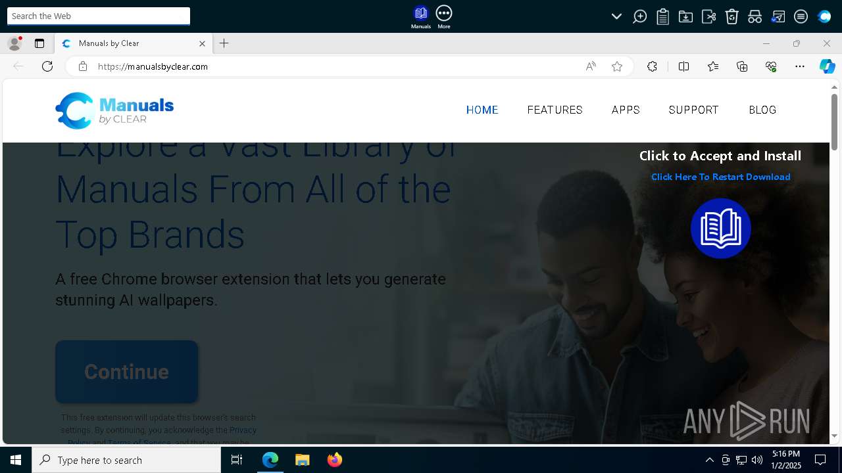
Task: Open Firefox from taskbar
Action: 335,460
